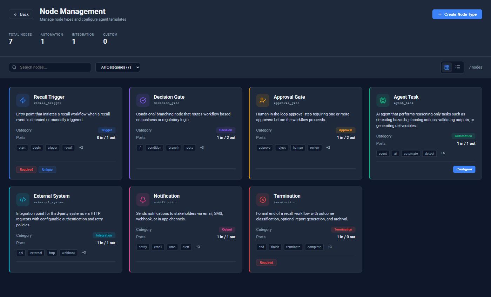
Task: Click the Notification bell icon
Action: [x=143, y=200]
